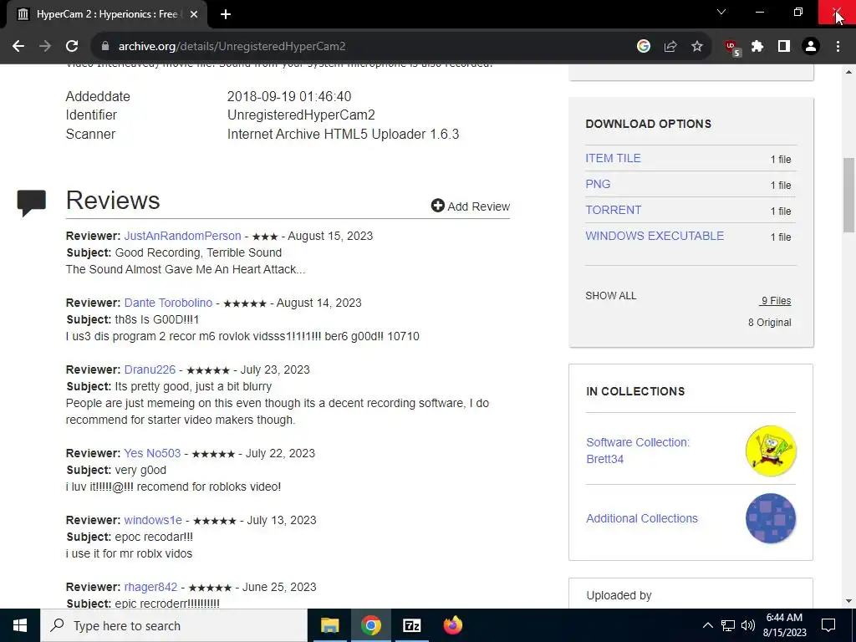Screen dimensions: 856x642
Task: Toggle Chrome side panel
Action: pos(784,47)
